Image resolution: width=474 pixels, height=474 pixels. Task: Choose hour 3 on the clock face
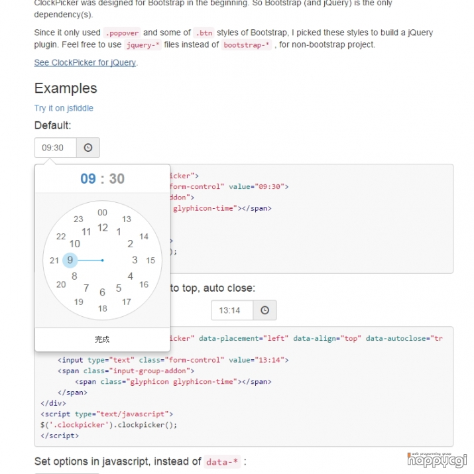135,260
